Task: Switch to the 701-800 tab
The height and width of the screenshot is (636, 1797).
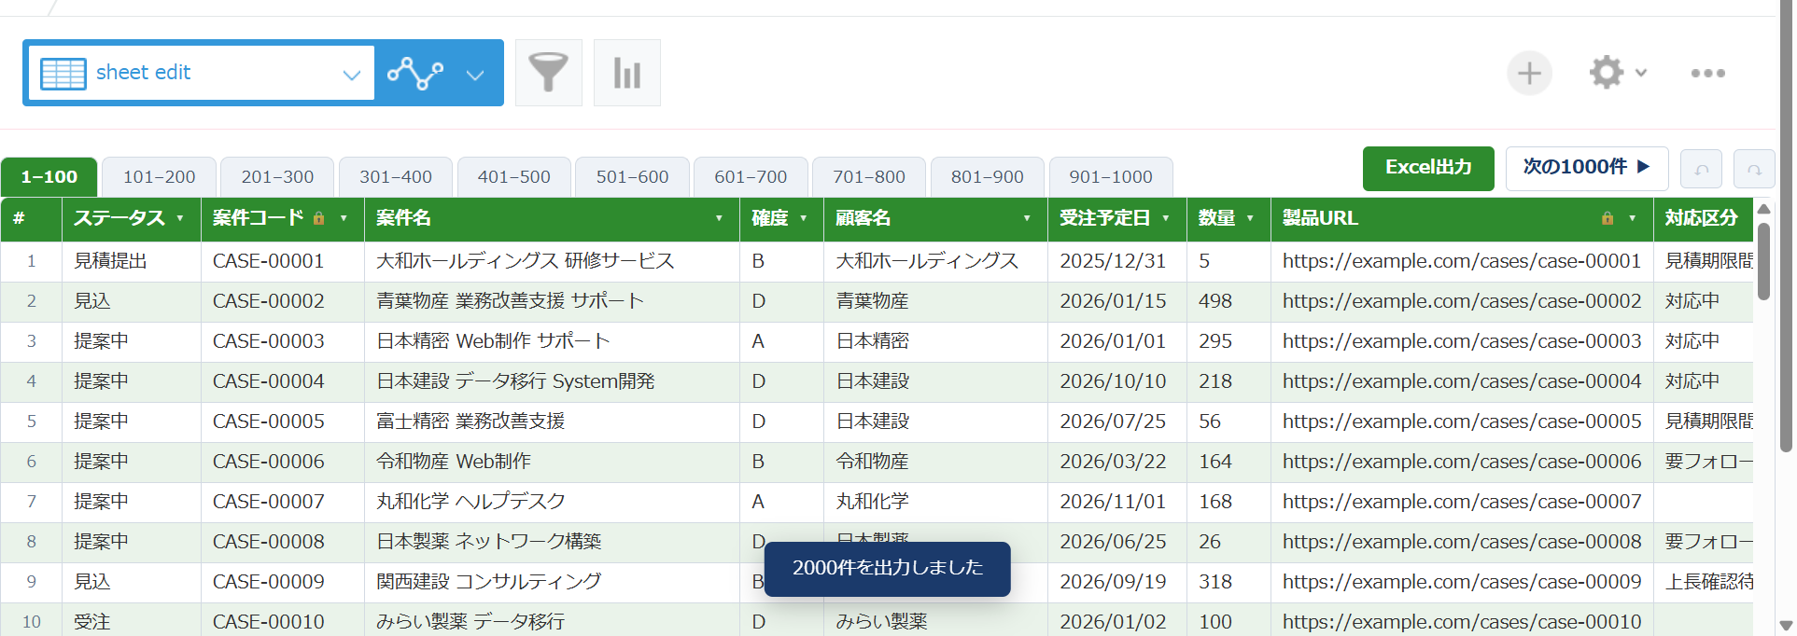Action: click(869, 177)
